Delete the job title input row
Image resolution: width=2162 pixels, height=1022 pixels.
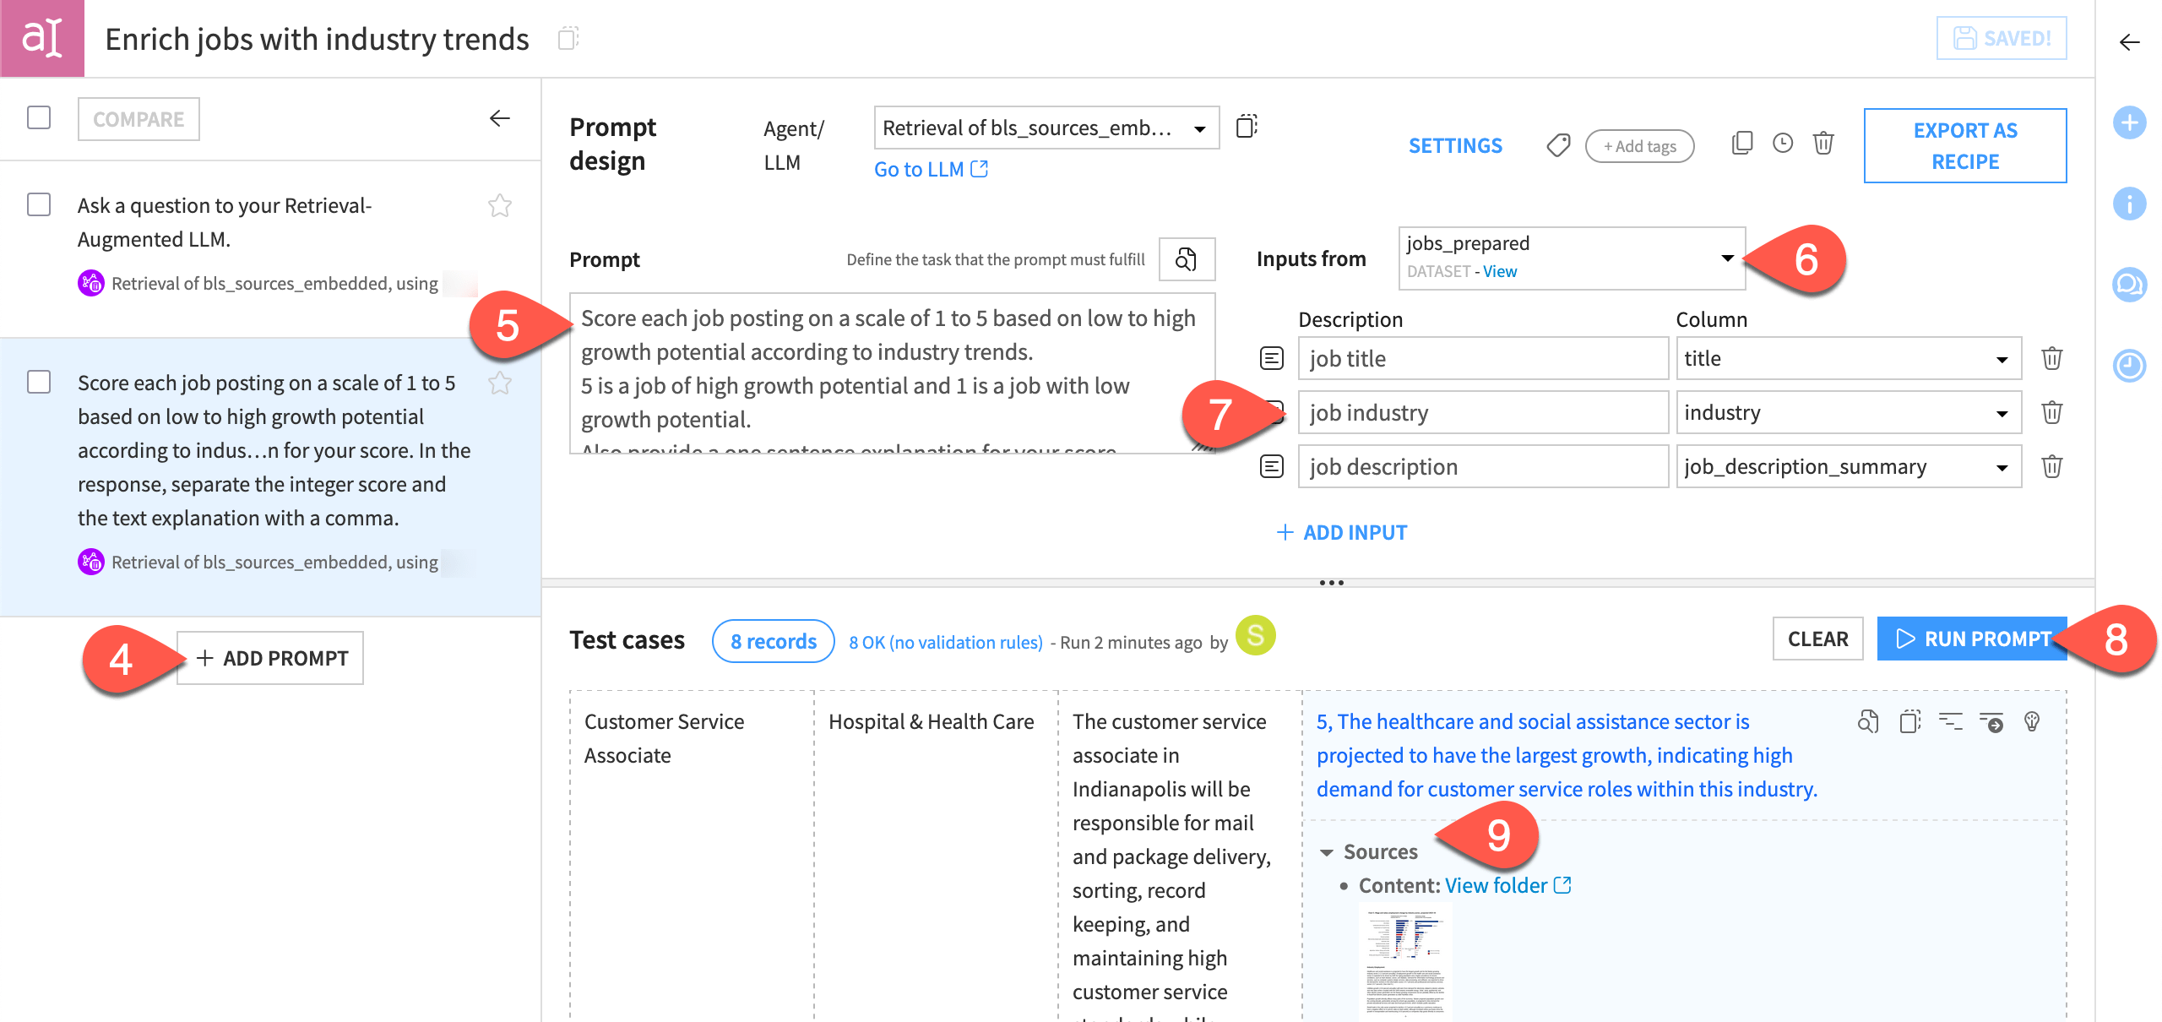coord(2051,358)
